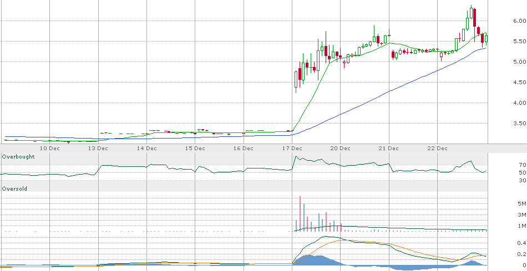Screen dimensions: 527x271
Task: Click the 15 Dec date label
Action: [x=195, y=148]
